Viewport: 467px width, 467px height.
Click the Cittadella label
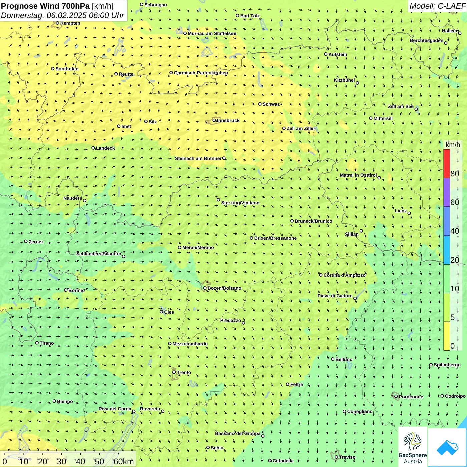(x=283, y=461)
